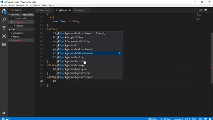Viewport: 213px width, 120px height.
Task: Place cursor on line 28 after ba
Action: click(x=56, y=81)
